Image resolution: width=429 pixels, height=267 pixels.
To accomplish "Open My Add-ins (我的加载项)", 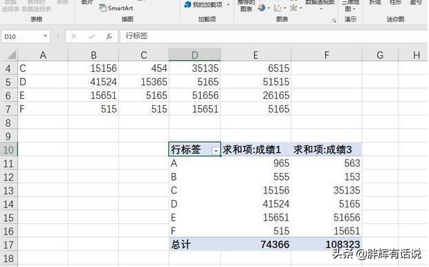I will click(x=204, y=5).
